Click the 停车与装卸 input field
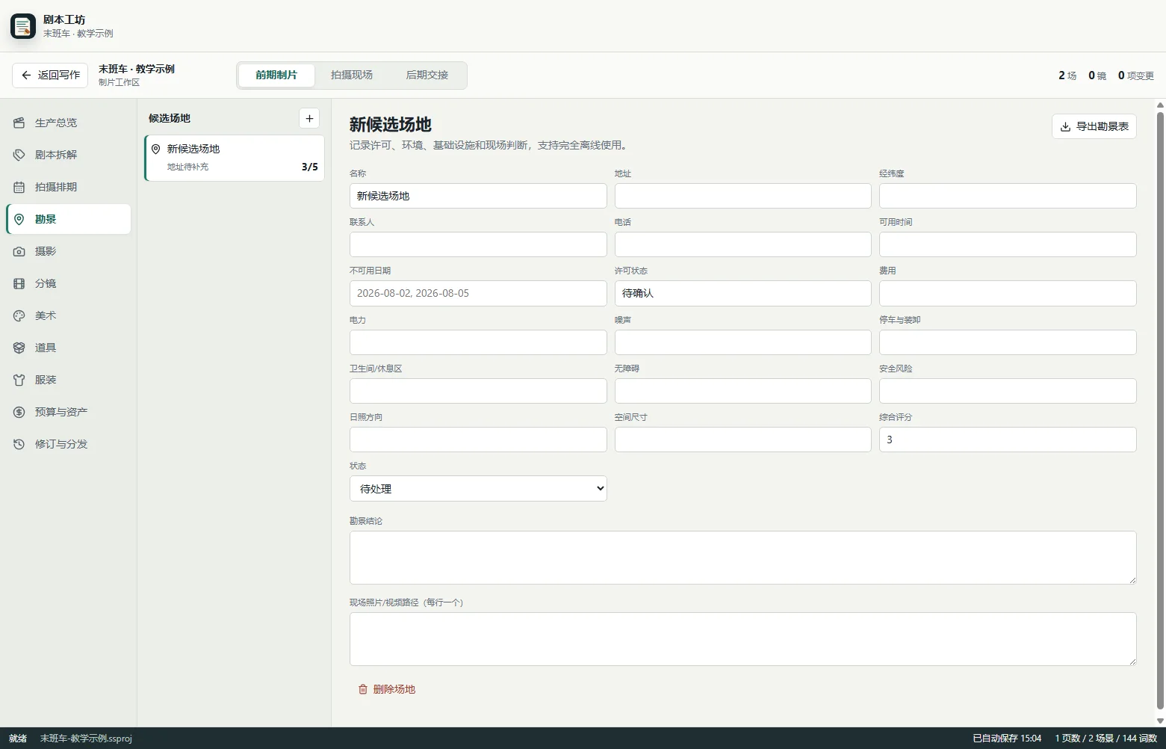 (x=1008, y=342)
